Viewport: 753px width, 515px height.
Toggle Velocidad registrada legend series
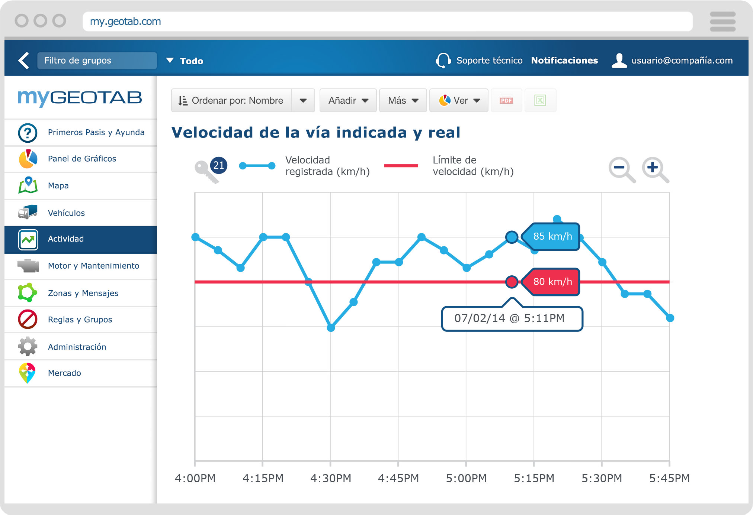[304, 166]
